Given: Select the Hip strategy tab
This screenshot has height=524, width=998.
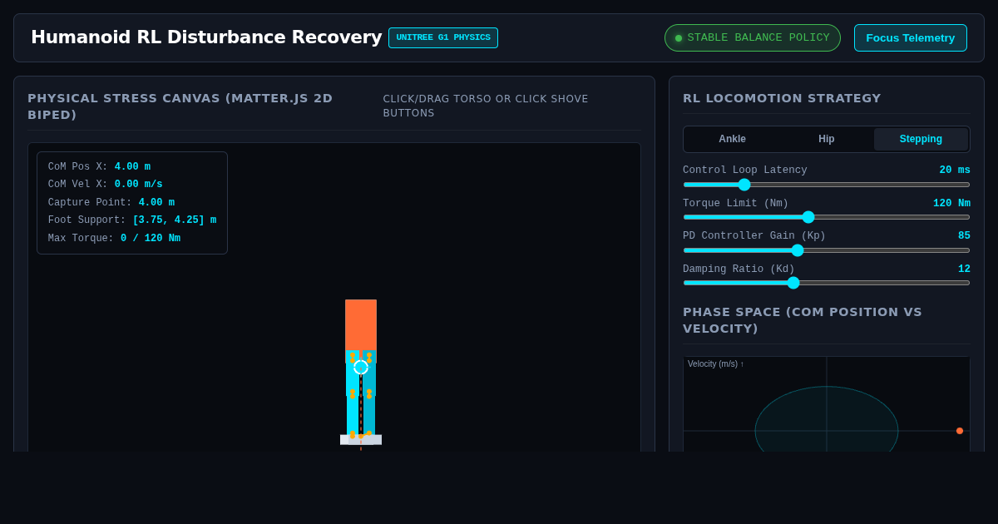Looking at the screenshot, I should (827, 139).
